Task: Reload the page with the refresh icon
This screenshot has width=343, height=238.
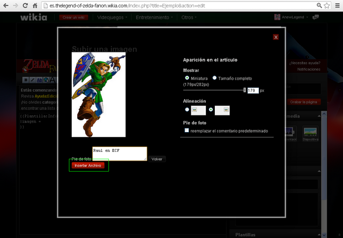Action: (x=25, y=5)
